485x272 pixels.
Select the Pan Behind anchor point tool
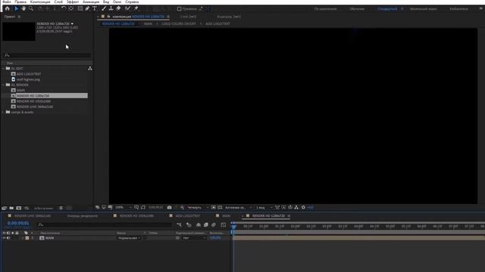70,8
